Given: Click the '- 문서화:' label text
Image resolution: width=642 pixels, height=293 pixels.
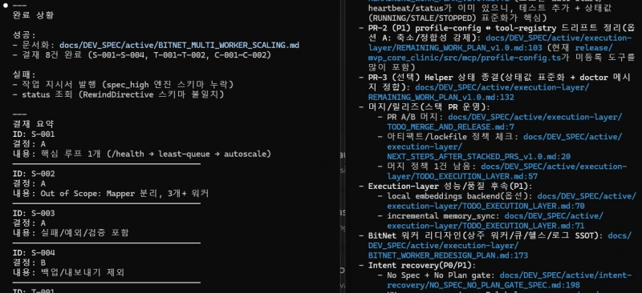Looking at the screenshot, I should pyautogui.click(x=33, y=45).
